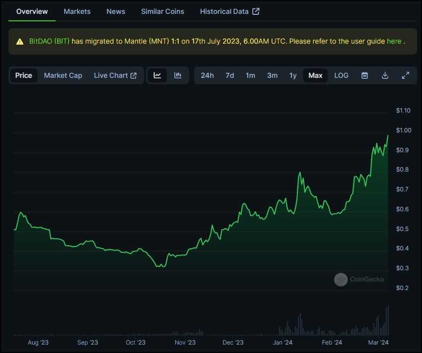Download the chart using the download icon

[x=385, y=75]
